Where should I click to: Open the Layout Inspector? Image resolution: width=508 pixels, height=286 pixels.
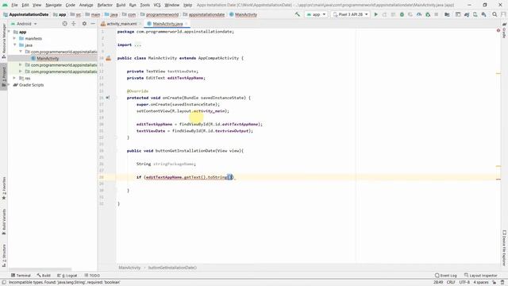pyautogui.click(x=480, y=276)
